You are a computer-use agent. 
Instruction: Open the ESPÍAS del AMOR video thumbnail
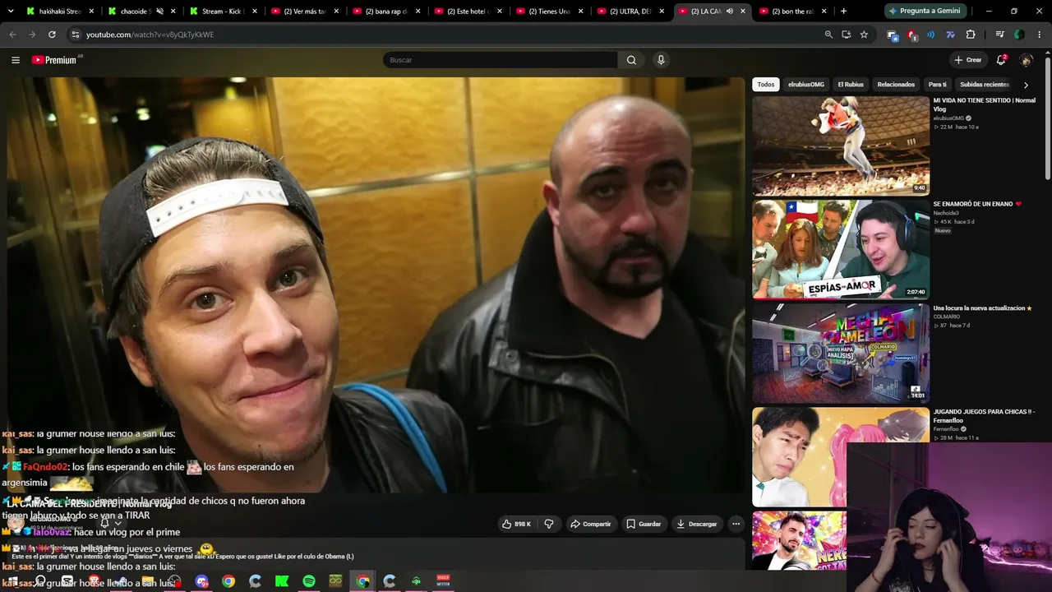[x=841, y=249]
